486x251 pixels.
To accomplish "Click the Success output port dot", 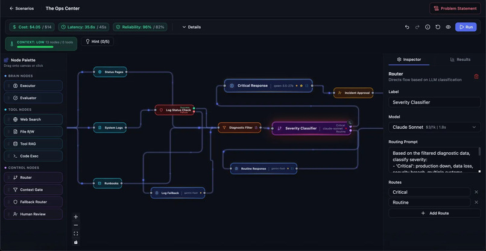I will click(194, 108).
